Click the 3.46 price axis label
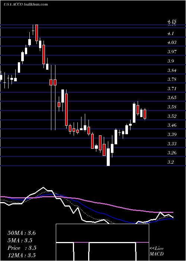The height and width of the screenshot is (261, 186). [x=172, y=125]
